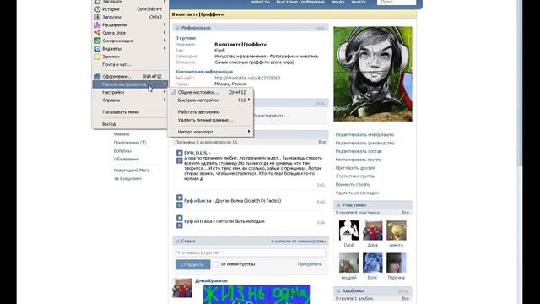Open member Андрей's avatar
Viewport: 540px width, 304px height.
(x=348, y=263)
